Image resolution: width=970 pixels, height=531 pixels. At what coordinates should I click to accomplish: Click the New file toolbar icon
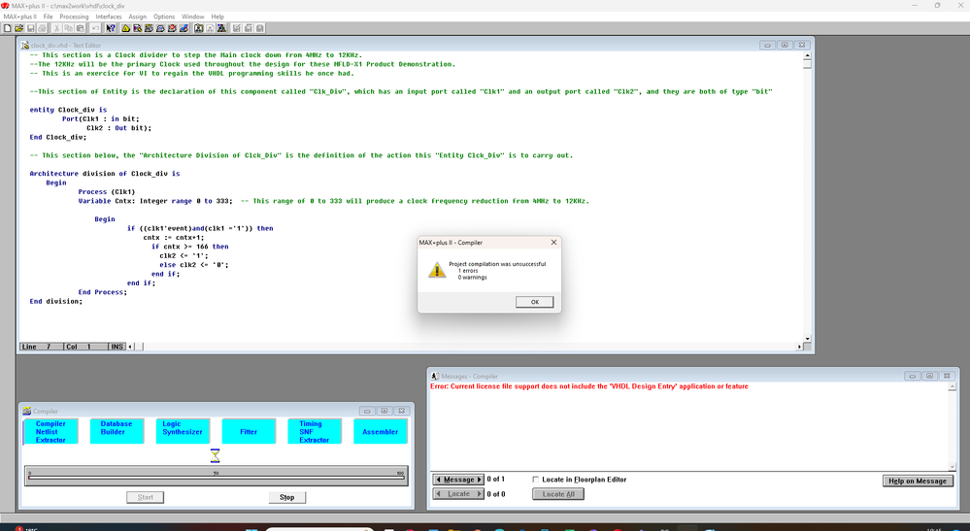7,28
